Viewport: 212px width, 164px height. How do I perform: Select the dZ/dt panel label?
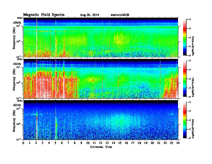(x=17, y=105)
